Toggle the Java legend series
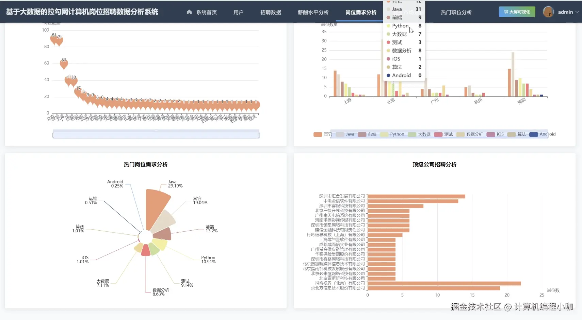Screen dimensions: 582x320 point(345,134)
